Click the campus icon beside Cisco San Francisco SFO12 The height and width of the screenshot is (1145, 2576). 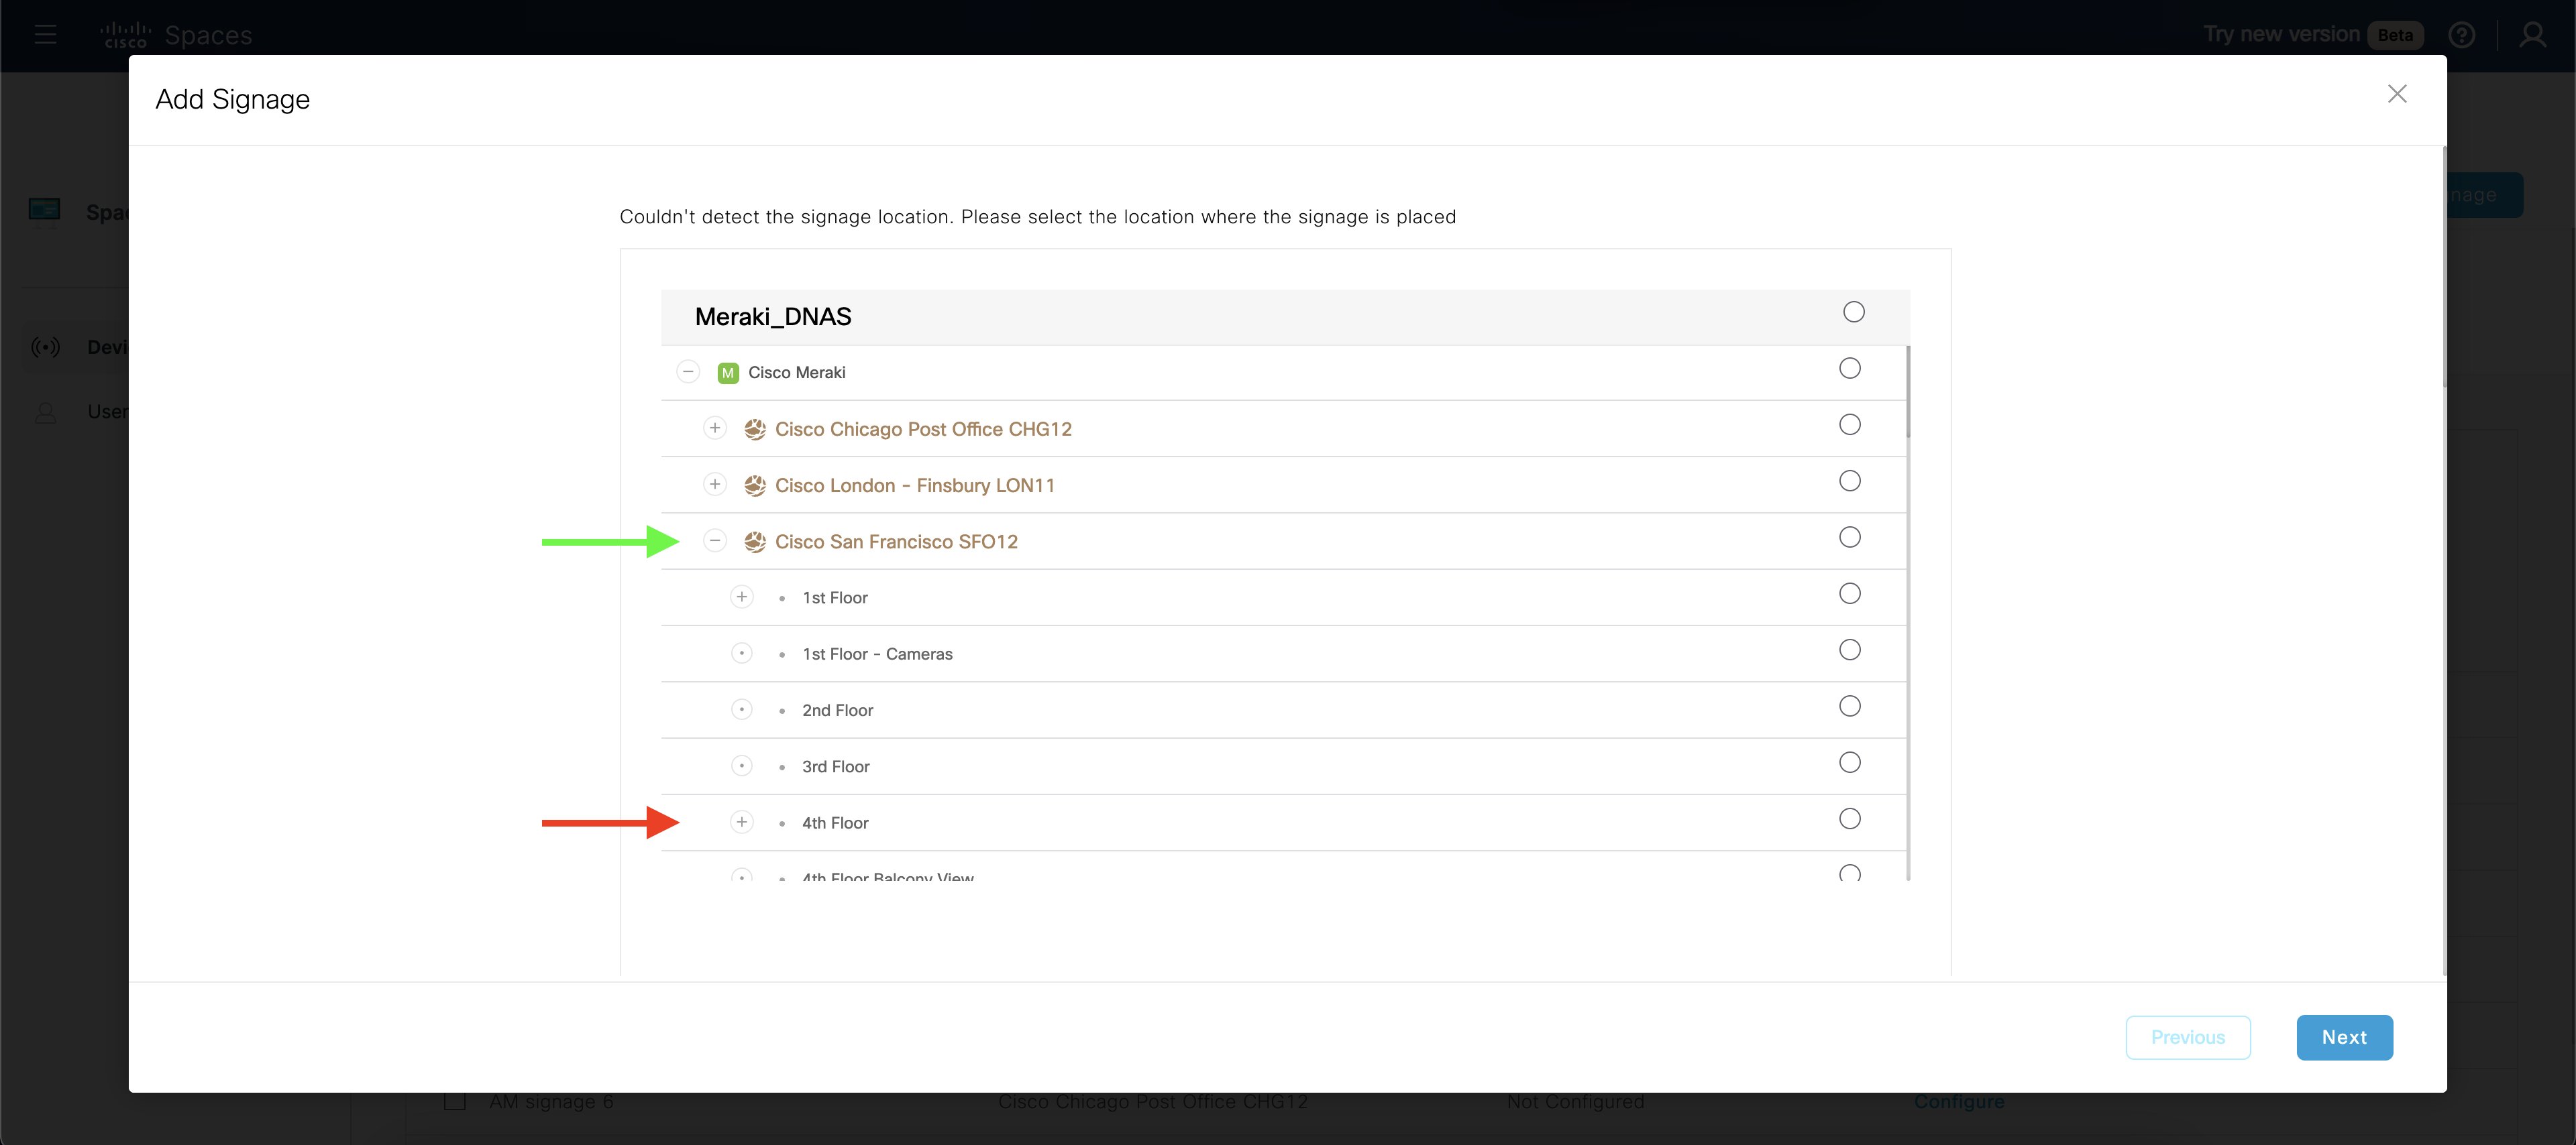coord(755,540)
